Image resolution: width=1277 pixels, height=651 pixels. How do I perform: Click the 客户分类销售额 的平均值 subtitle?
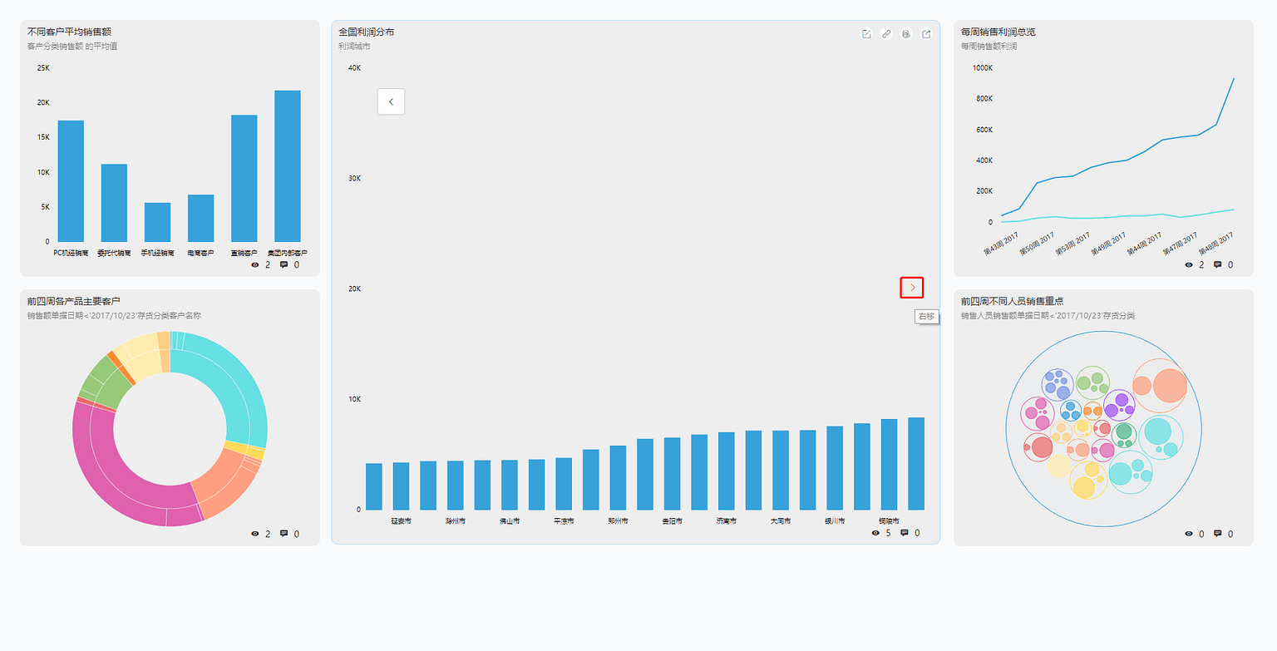tap(72, 47)
